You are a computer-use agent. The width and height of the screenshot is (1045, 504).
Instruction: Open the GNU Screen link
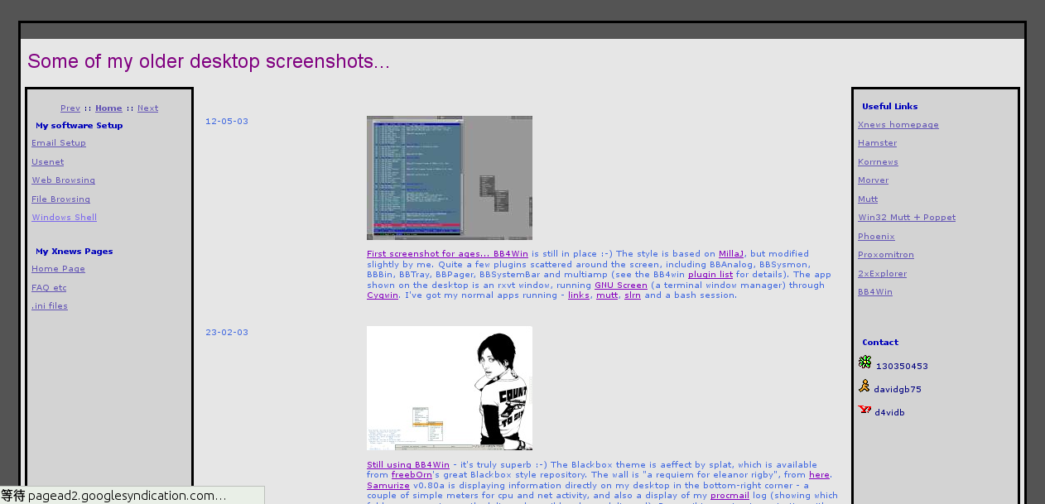pyautogui.click(x=621, y=286)
